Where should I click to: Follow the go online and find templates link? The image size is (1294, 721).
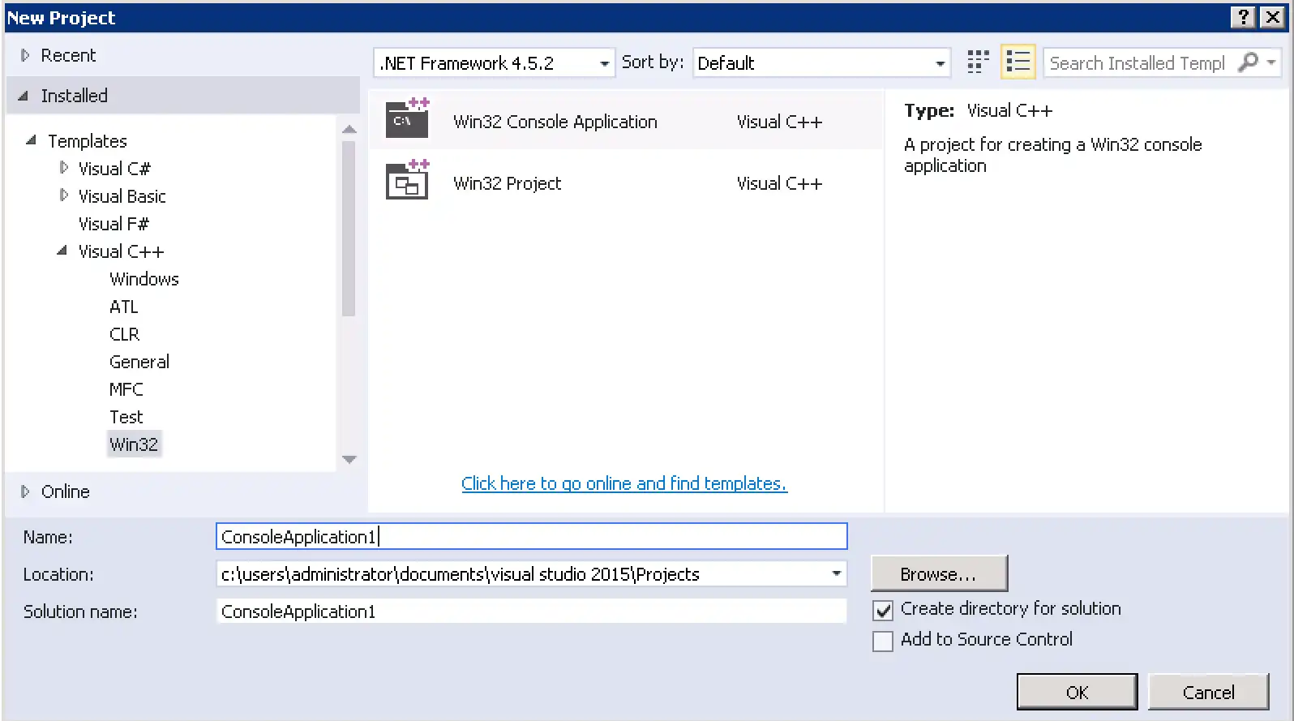coord(623,483)
